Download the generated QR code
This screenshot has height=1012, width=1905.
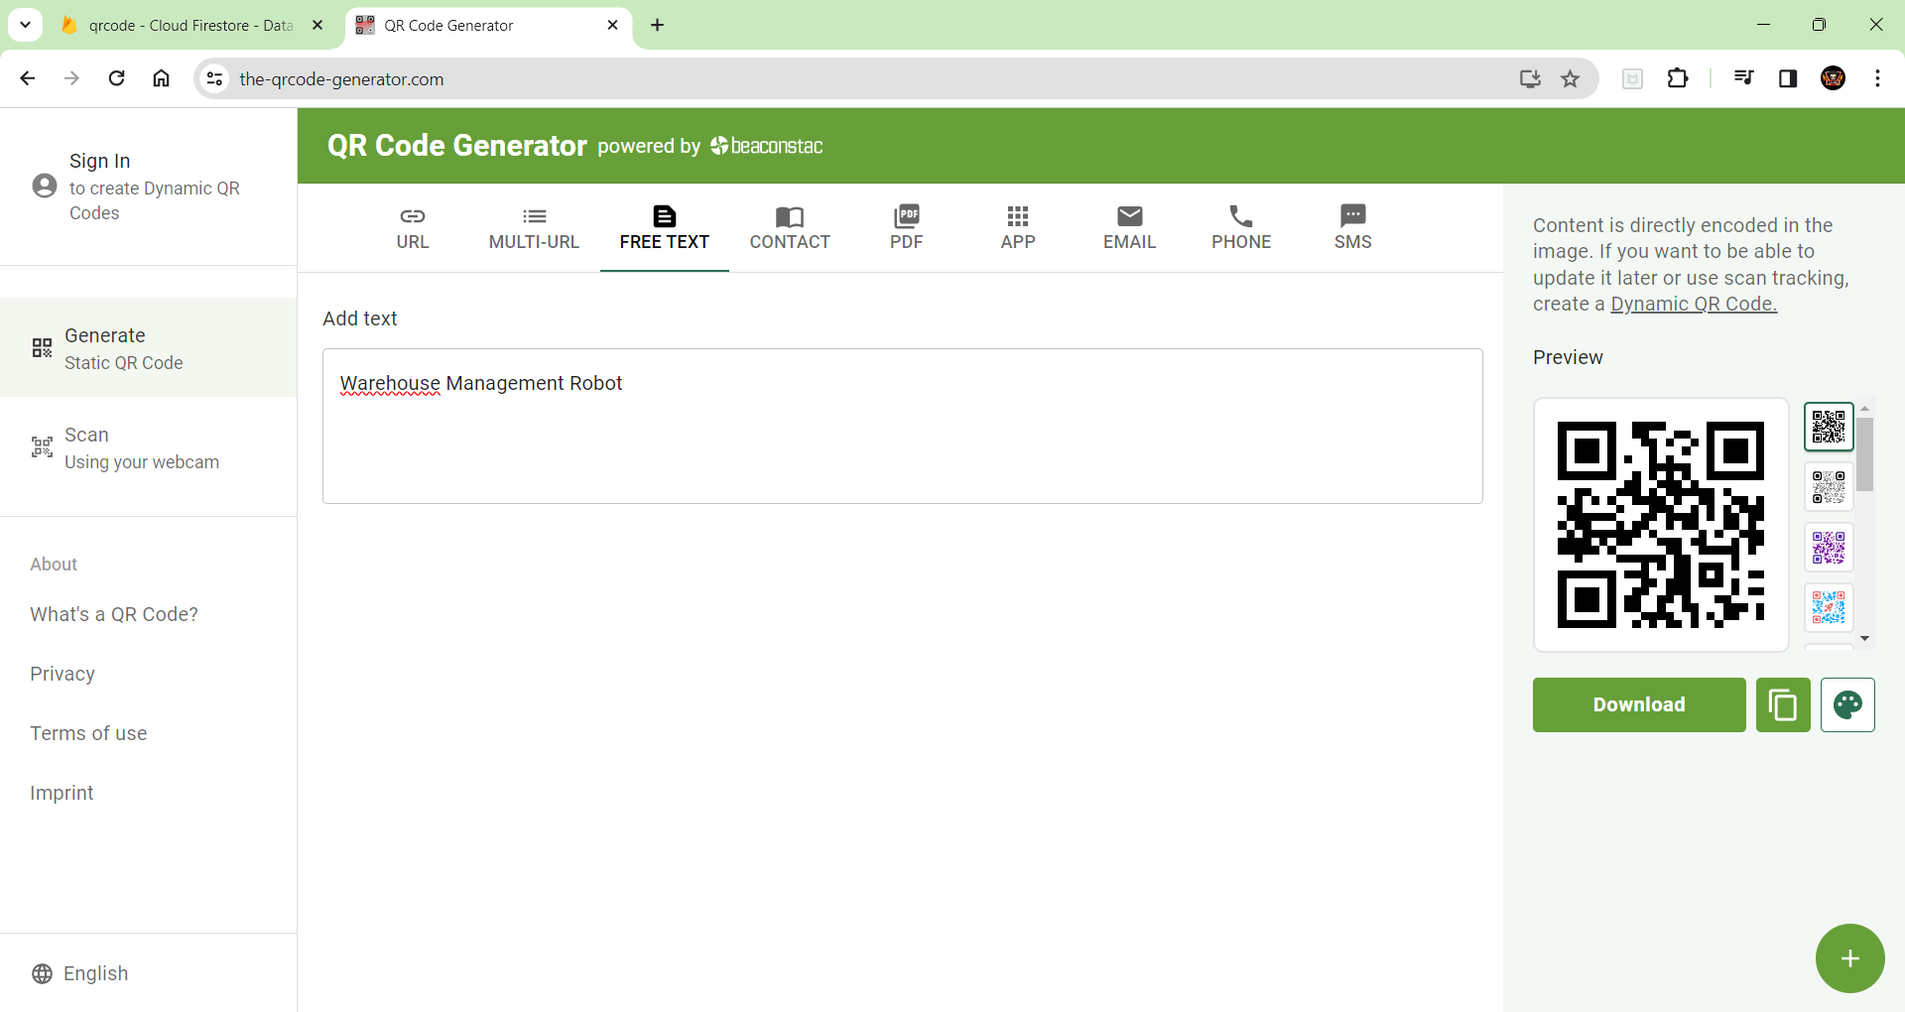point(1639,704)
